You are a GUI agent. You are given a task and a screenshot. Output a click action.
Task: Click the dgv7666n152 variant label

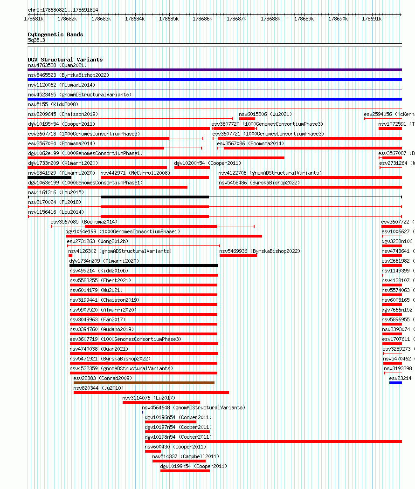pos(397,310)
